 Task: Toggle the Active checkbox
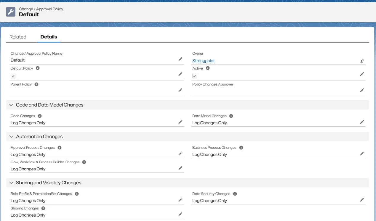(195, 76)
